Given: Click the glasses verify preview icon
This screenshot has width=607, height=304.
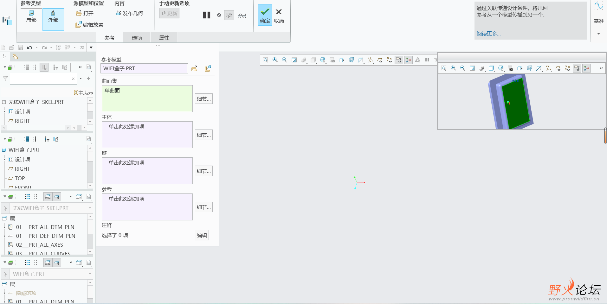Looking at the screenshot, I should click(x=242, y=16).
